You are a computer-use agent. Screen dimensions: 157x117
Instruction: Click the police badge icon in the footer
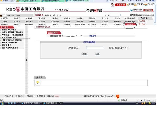[x=118, y=96]
